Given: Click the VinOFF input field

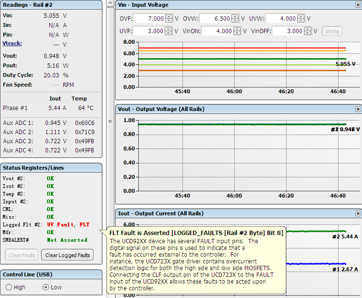Looking at the screenshot, I should pos(289,31).
